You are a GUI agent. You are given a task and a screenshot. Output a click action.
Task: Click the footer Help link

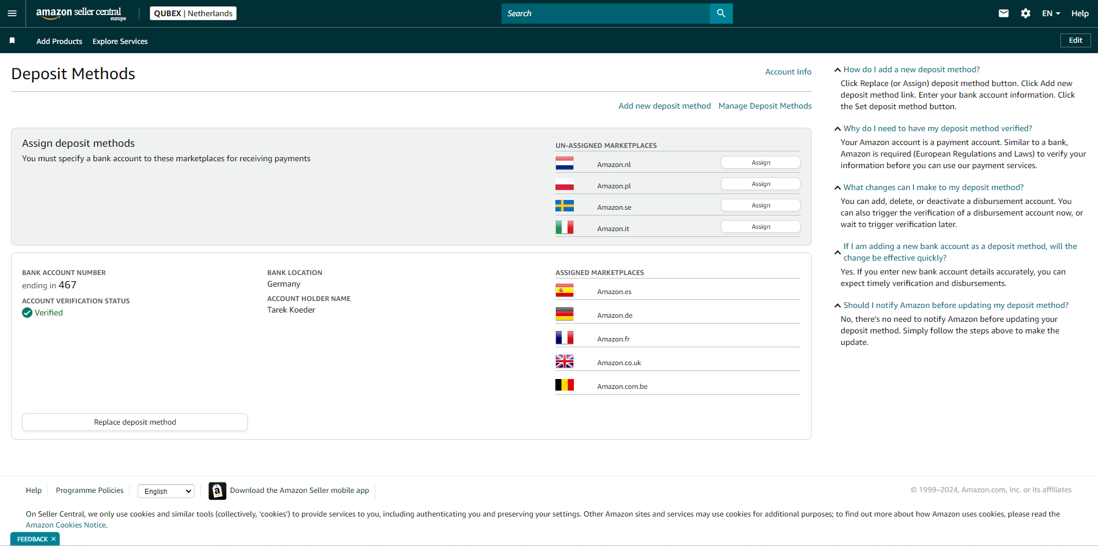coord(34,491)
